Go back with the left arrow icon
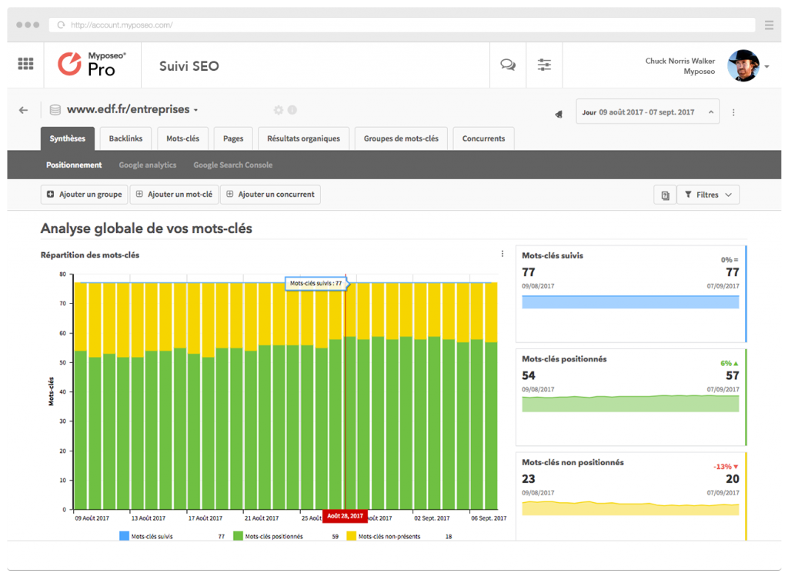The height and width of the screenshot is (576, 788). click(24, 110)
